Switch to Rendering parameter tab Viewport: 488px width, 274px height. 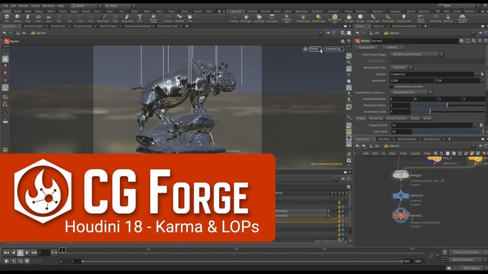(376, 118)
